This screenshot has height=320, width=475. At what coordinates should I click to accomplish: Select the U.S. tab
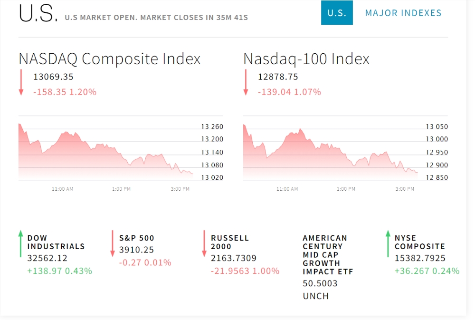(x=337, y=13)
